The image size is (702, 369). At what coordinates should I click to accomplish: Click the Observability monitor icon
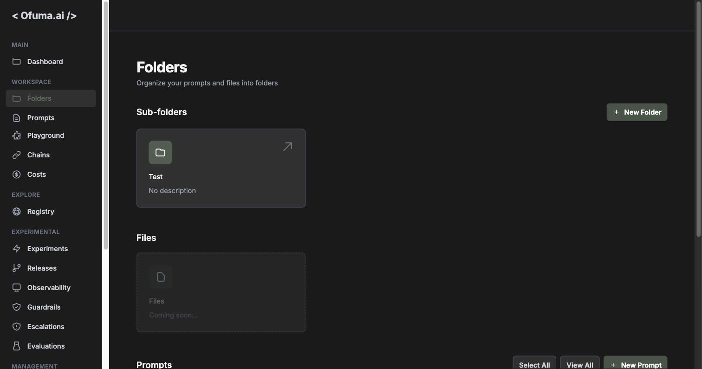pyautogui.click(x=17, y=288)
